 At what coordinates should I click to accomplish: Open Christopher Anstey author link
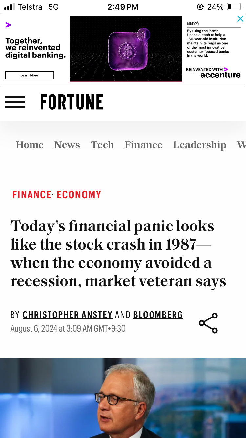[68, 315]
